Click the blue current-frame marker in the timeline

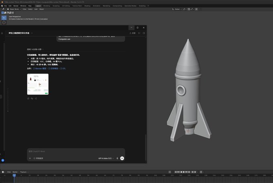[x=14, y=175]
